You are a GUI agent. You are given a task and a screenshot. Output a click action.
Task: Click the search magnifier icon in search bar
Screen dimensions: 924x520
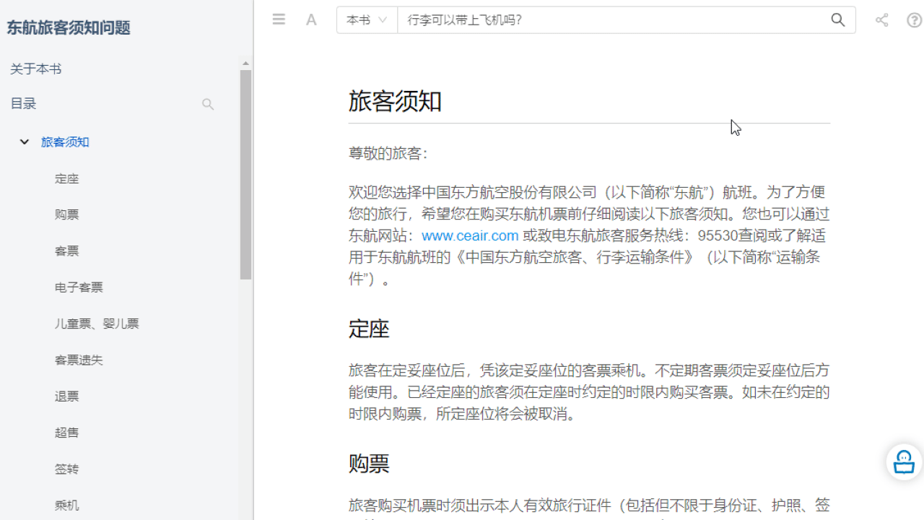click(x=837, y=19)
